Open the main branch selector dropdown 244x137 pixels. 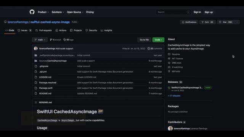[x=40, y=40]
